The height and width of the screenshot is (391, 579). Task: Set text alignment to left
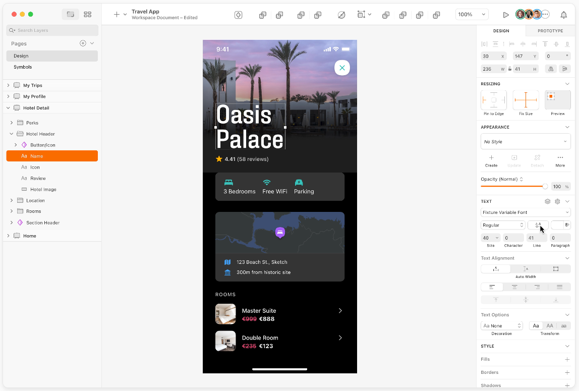(492, 287)
